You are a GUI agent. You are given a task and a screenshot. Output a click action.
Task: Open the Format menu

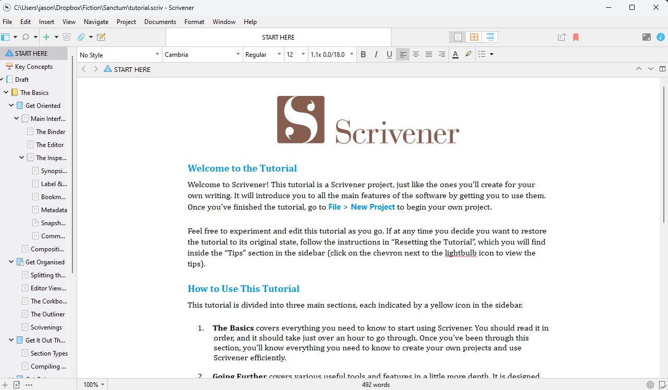click(194, 22)
